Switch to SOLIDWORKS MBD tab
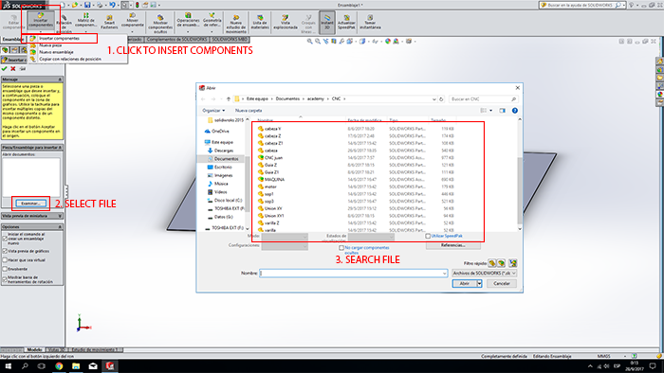 [x=230, y=39]
